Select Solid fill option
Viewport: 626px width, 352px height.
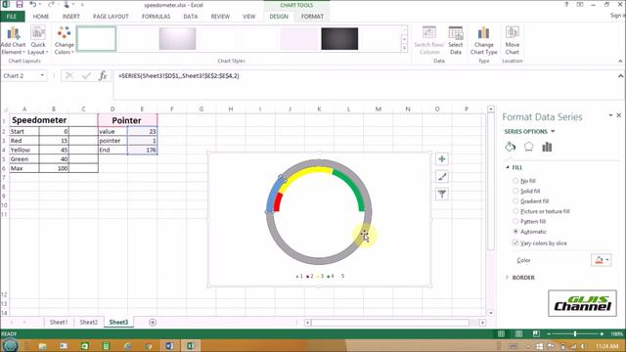tap(515, 191)
